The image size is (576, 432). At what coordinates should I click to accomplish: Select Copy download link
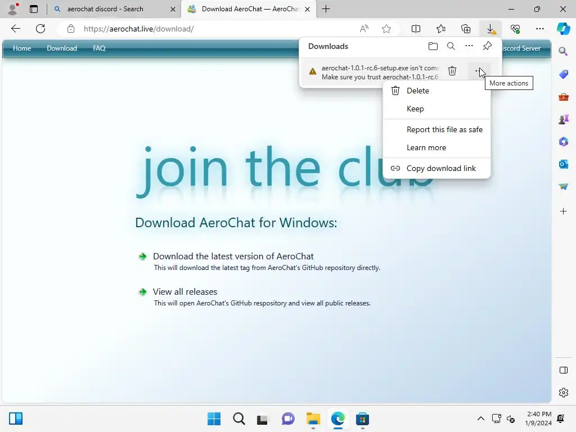(436, 169)
